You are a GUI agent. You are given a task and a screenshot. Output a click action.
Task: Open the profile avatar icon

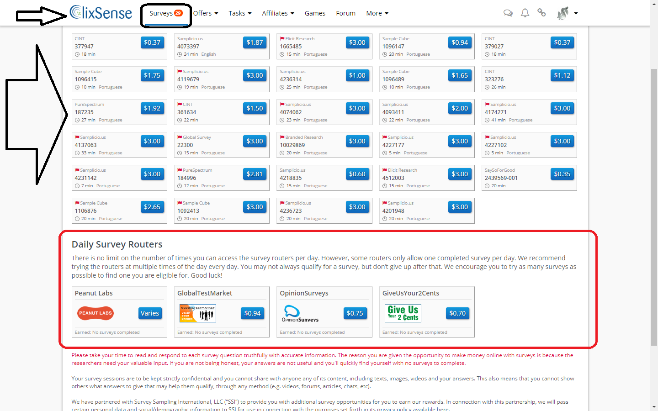click(563, 13)
